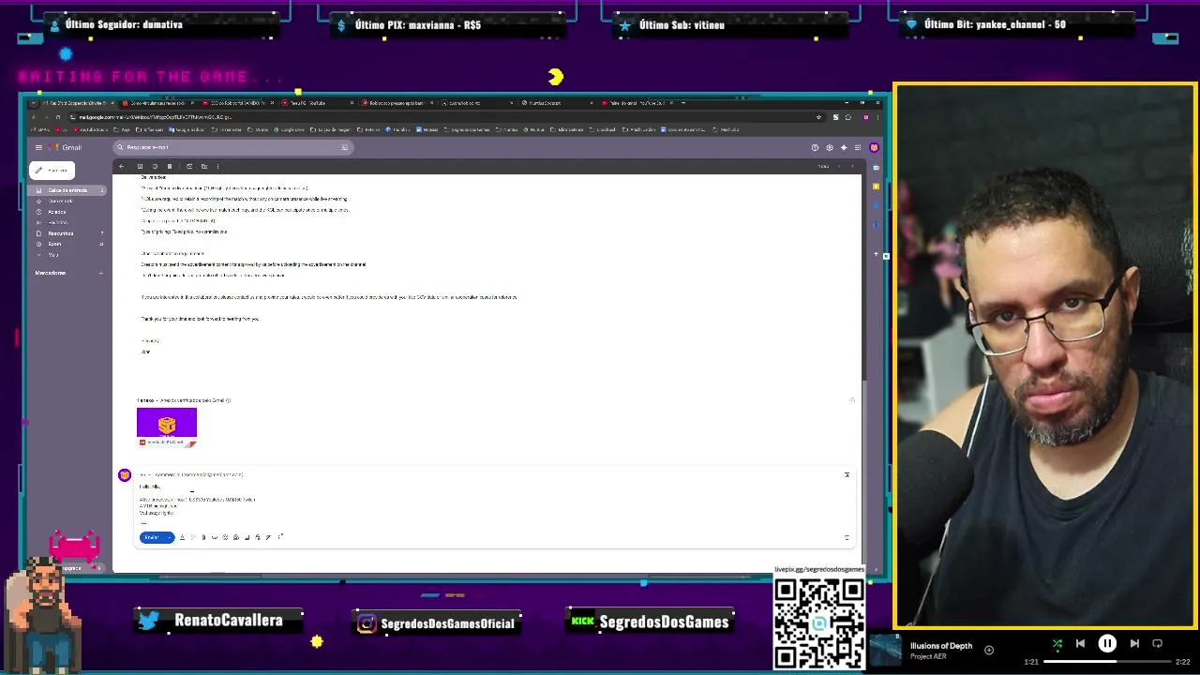Open the tab search dropdown arrow
The height and width of the screenshot is (675, 1200).
34,102
